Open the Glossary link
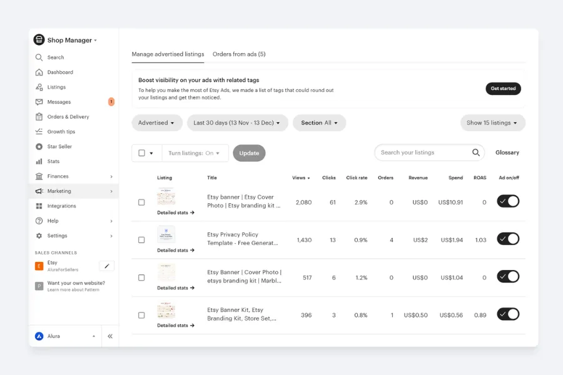This screenshot has height=375, width=563. pyautogui.click(x=507, y=152)
